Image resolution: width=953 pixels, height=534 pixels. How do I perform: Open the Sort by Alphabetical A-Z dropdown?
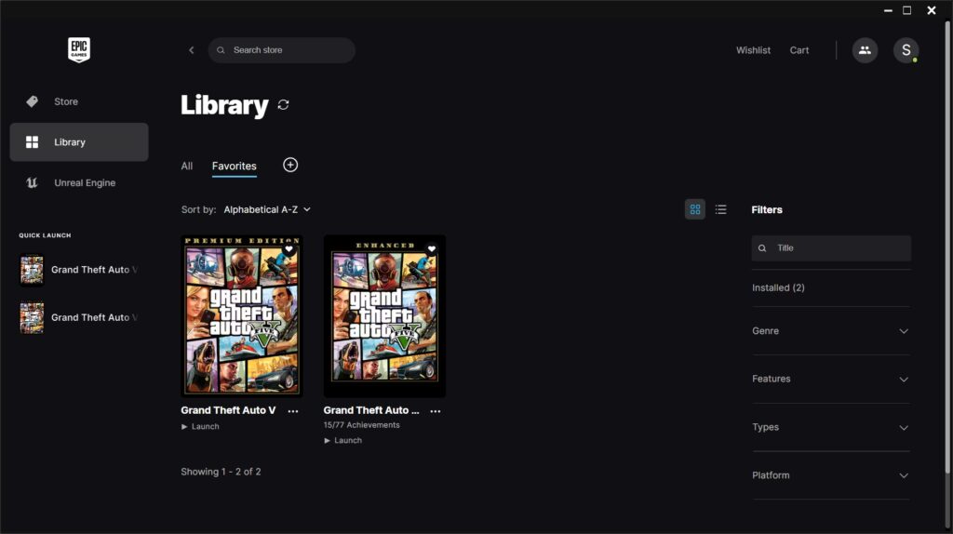tap(267, 209)
